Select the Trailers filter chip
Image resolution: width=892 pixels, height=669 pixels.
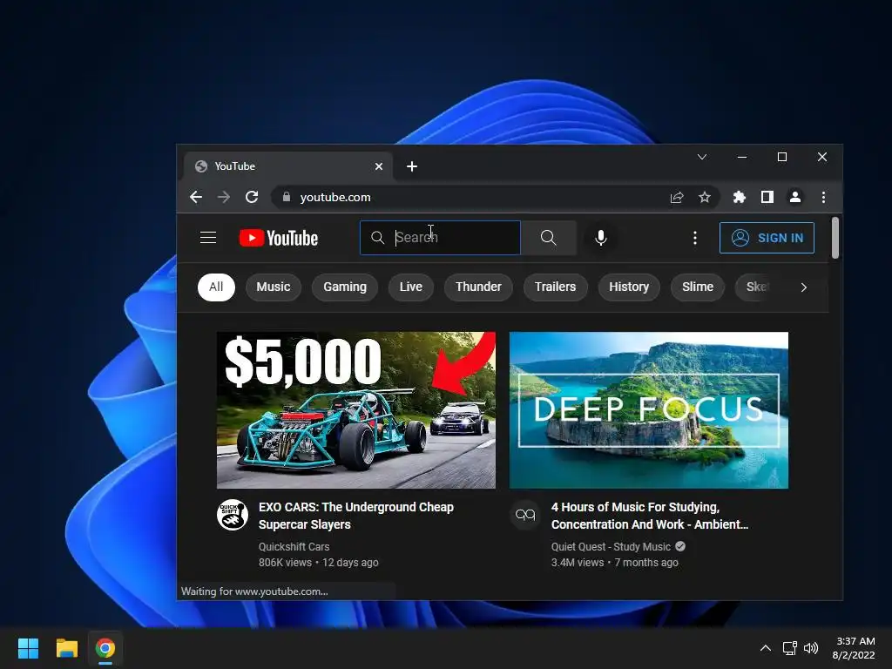pyautogui.click(x=555, y=287)
